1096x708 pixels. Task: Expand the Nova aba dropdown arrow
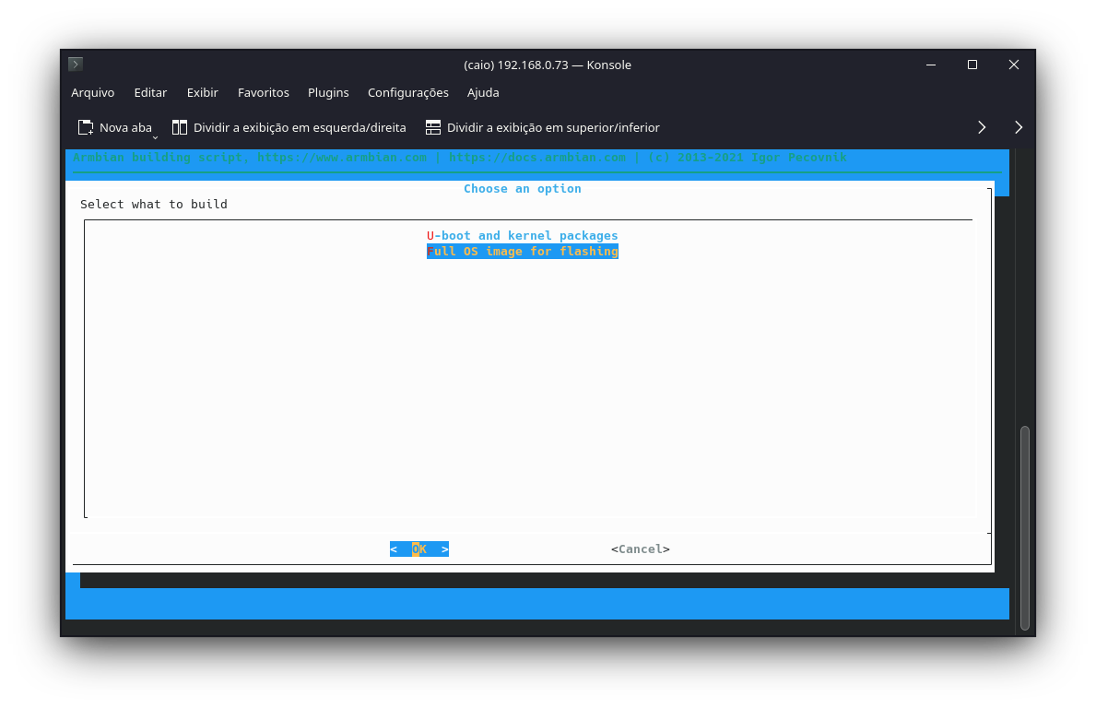tap(155, 137)
